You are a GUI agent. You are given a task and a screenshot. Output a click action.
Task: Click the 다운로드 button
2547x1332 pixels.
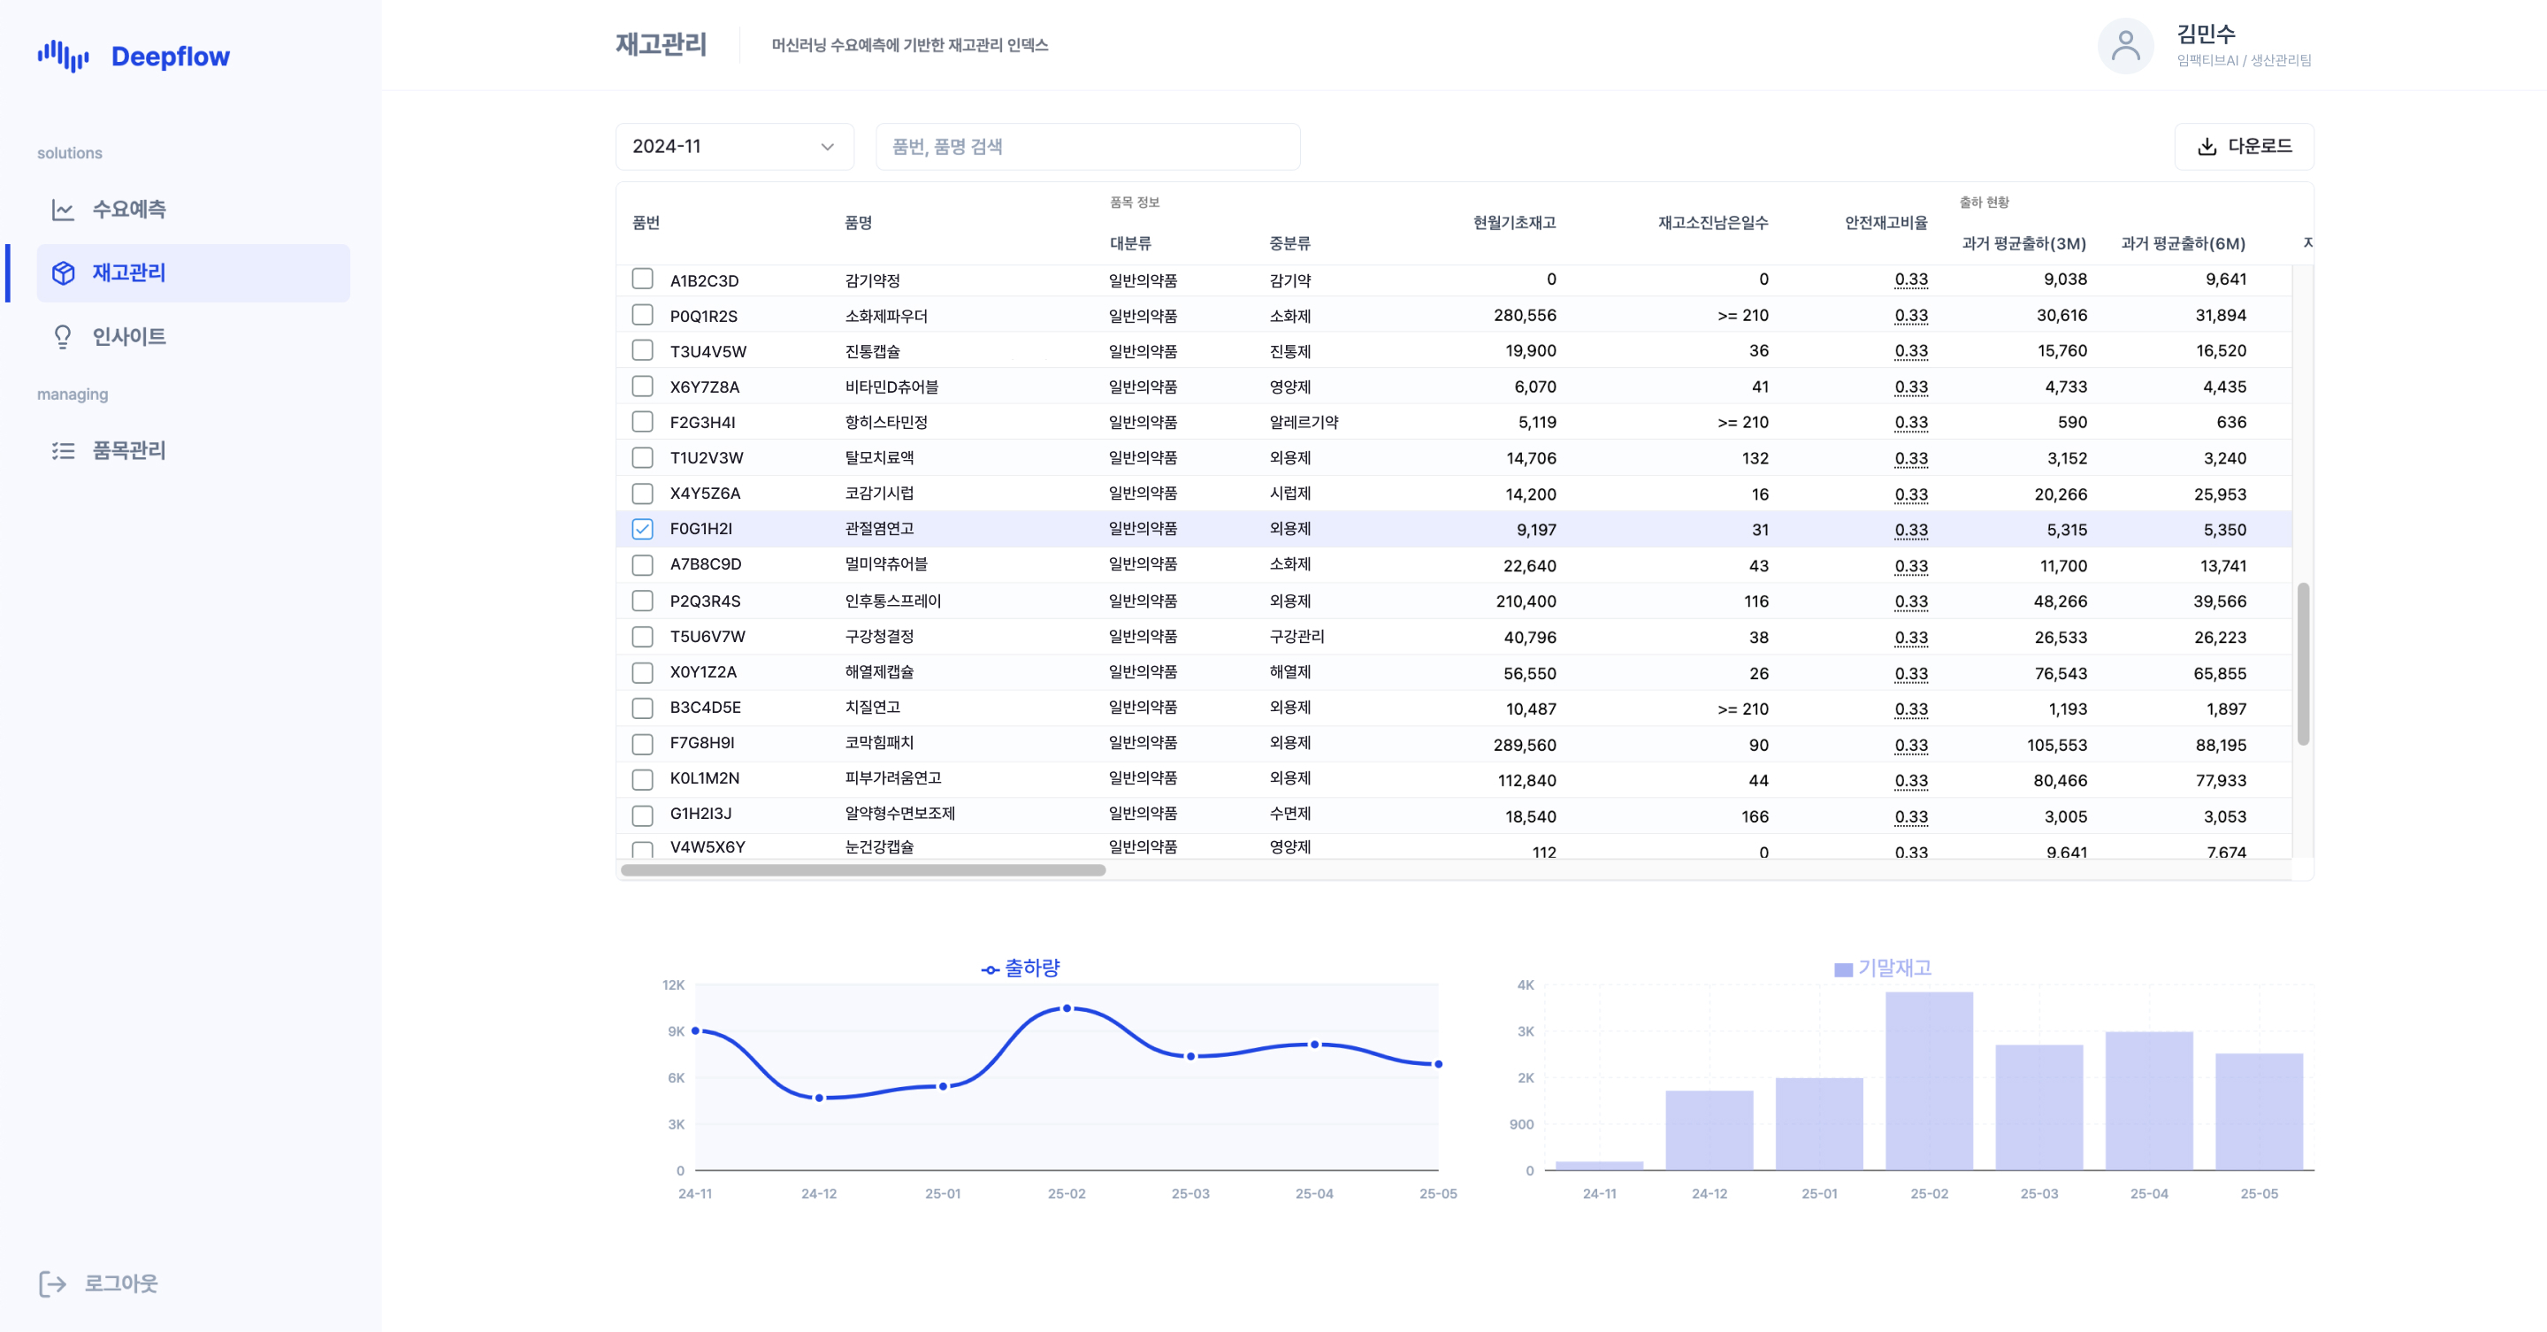click(x=2244, y=146)
